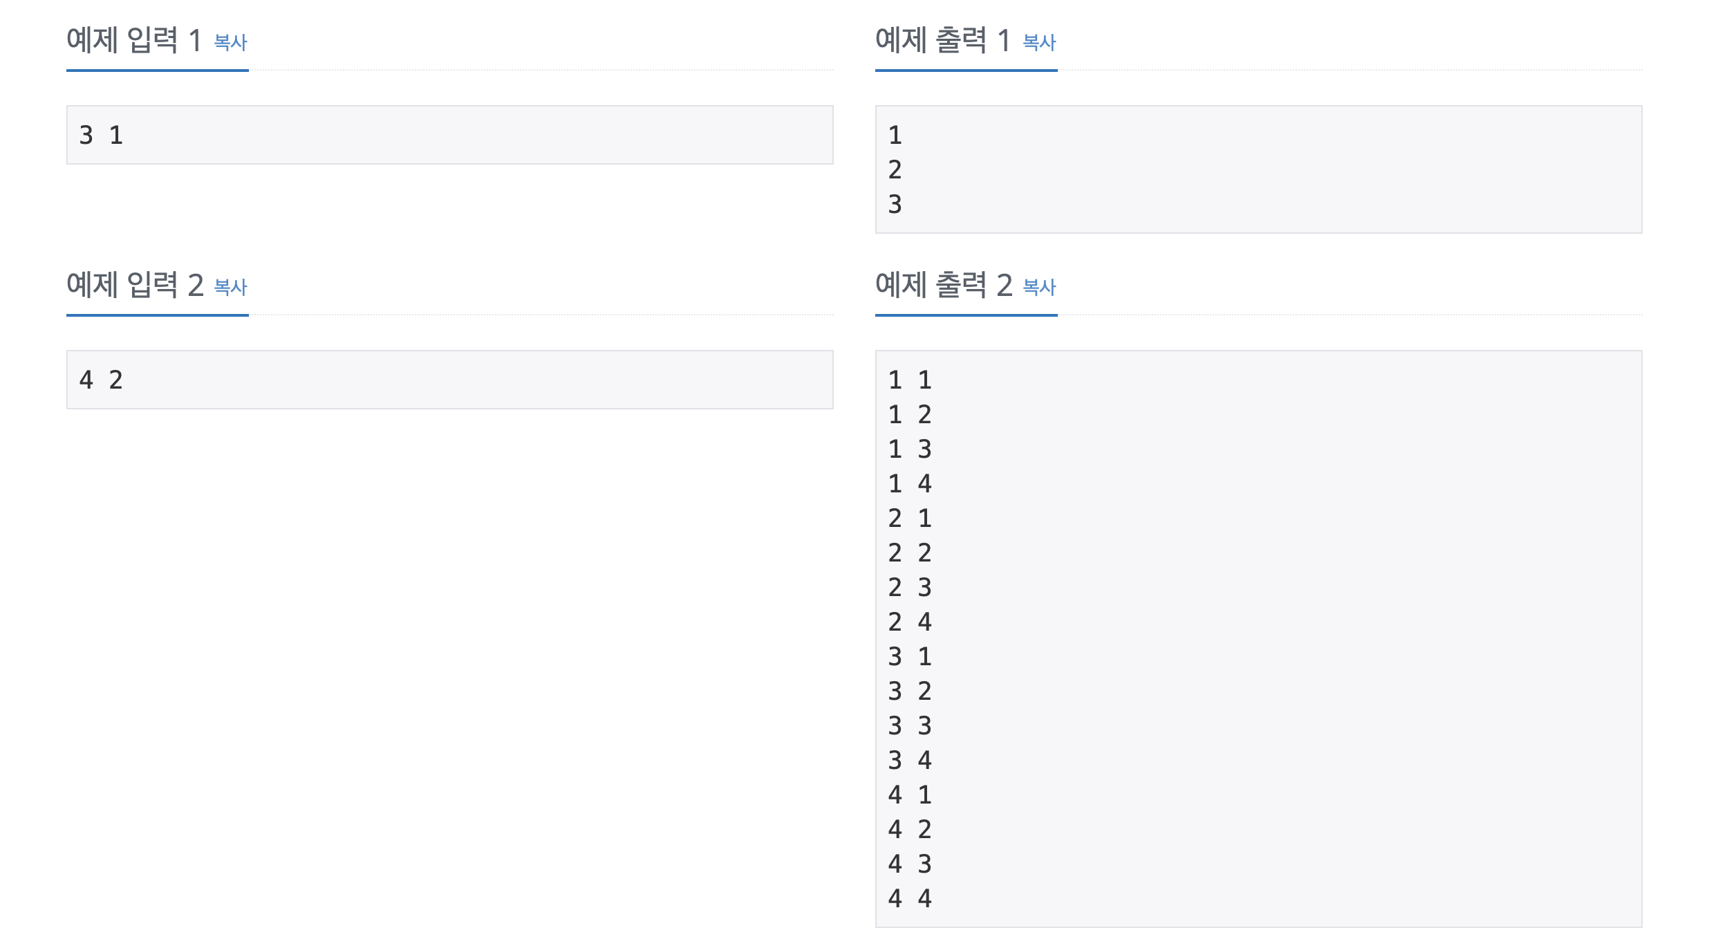Click the 예제 출력 1 heading
The image size is (1709, 946).
pos(944,41)
